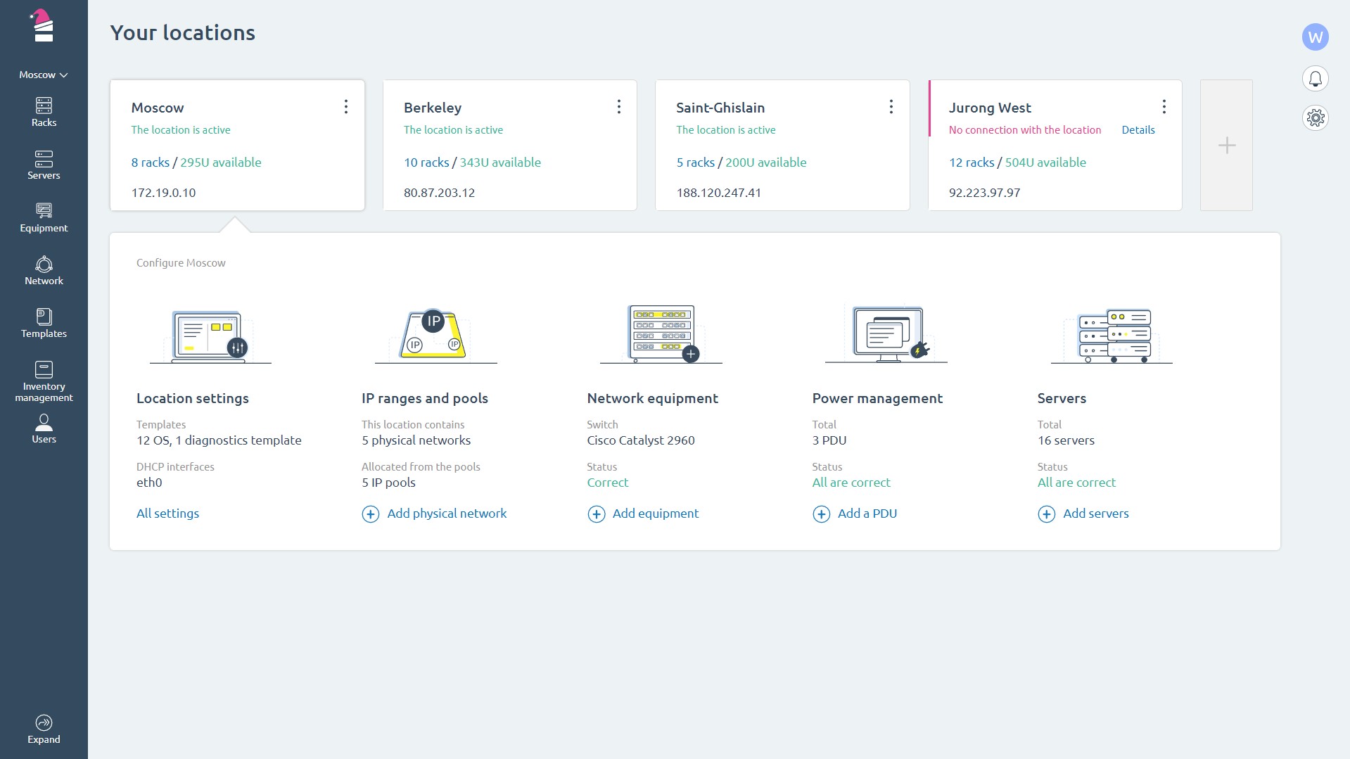Select the Jurong West location card title
The height and width of the screenshot is (759, 1350).
tap(990, 108)
